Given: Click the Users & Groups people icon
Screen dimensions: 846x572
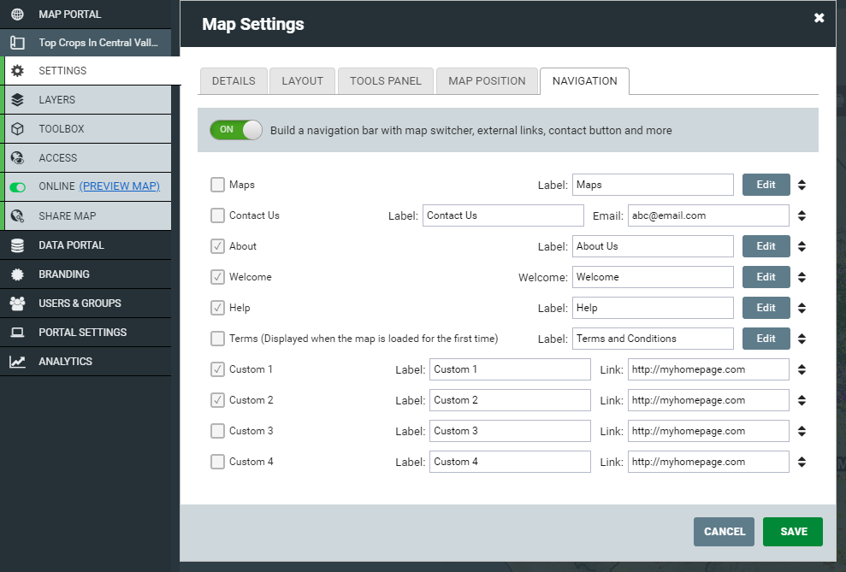Looking at the screenshot, I should [x=17, y=303].
